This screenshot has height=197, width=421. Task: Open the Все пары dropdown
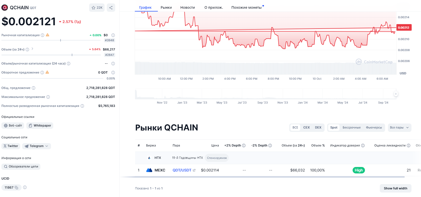(400, 127)
